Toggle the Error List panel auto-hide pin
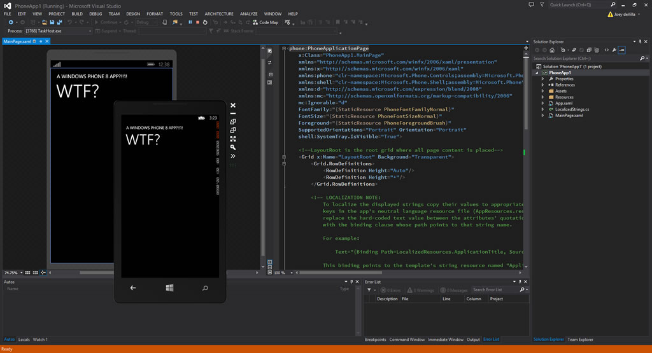This screenshot has width=652, height=353. point(520,282)
